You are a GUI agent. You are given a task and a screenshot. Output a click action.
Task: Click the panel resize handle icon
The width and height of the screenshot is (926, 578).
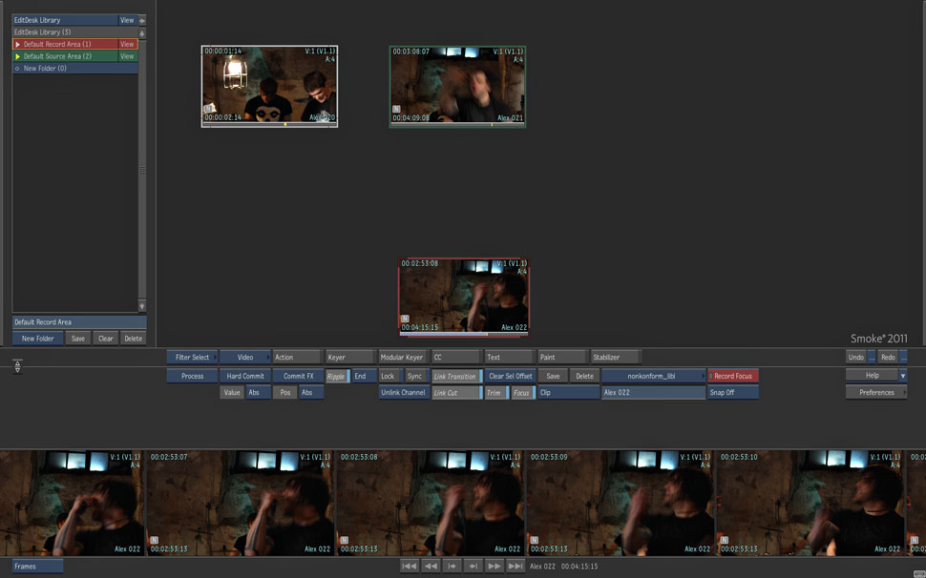[x=17, y=366]
